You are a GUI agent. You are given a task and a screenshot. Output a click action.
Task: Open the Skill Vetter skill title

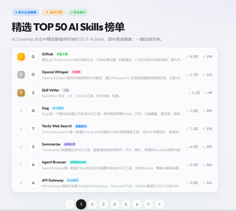(x=50, y=90)
